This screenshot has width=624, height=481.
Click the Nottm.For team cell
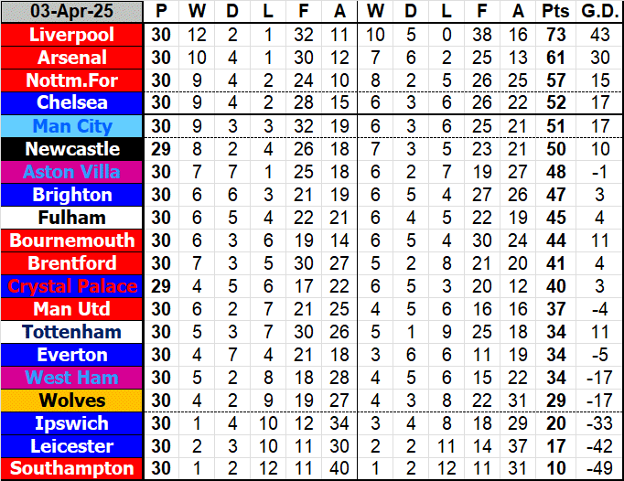pos(72,80)
